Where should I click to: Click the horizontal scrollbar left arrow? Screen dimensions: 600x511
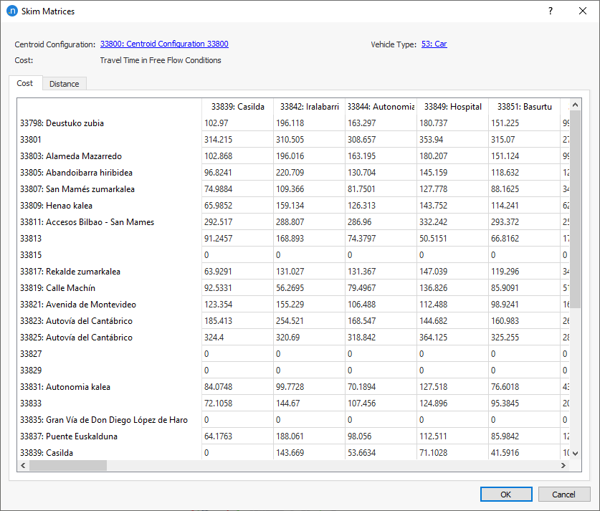pos(24,466)
